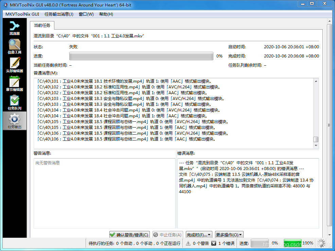Click the 错误消息 label
335x251 pixels.
pos(186,153)
